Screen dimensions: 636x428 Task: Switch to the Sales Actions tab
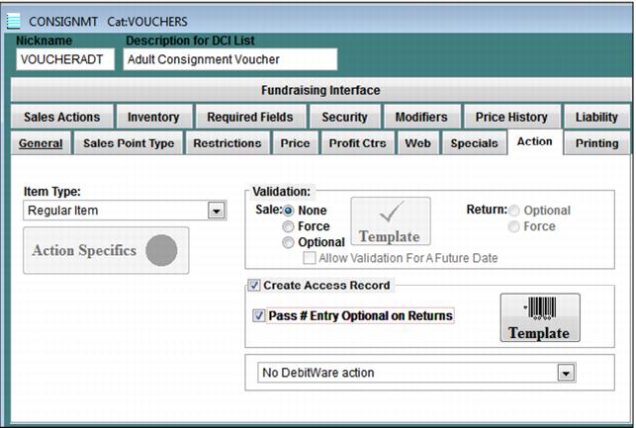click(x=61, y=117)
